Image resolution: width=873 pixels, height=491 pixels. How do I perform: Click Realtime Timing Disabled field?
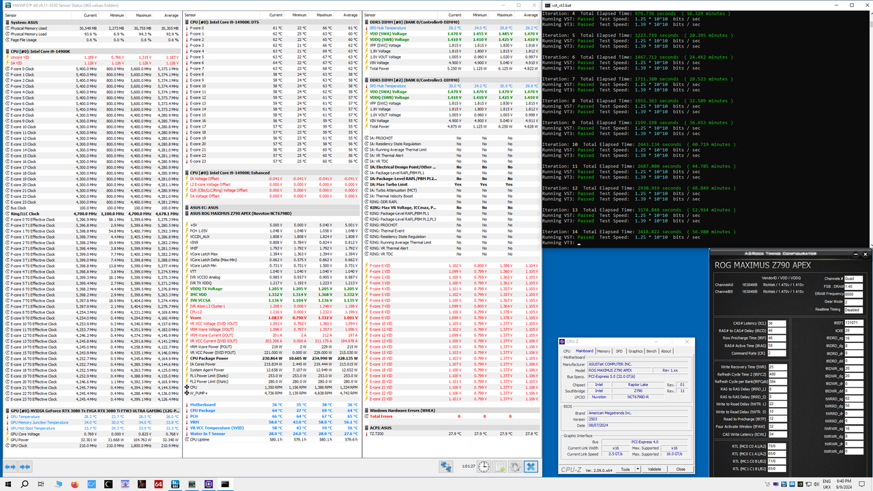click(x=853, y=309)
